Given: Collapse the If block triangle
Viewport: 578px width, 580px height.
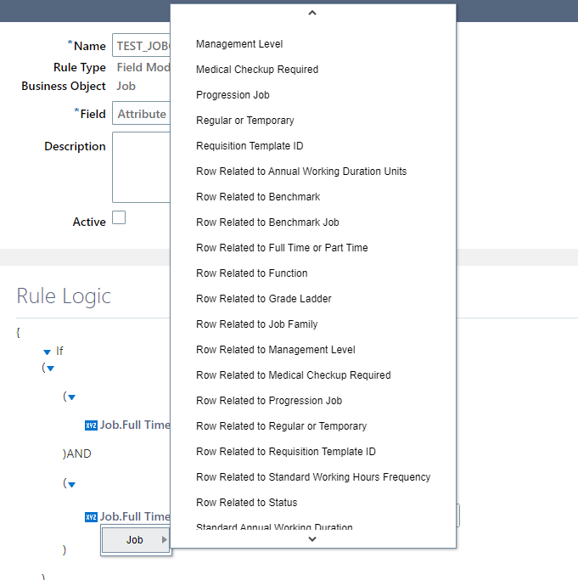Looking at the screenshot, I should 47,352.
